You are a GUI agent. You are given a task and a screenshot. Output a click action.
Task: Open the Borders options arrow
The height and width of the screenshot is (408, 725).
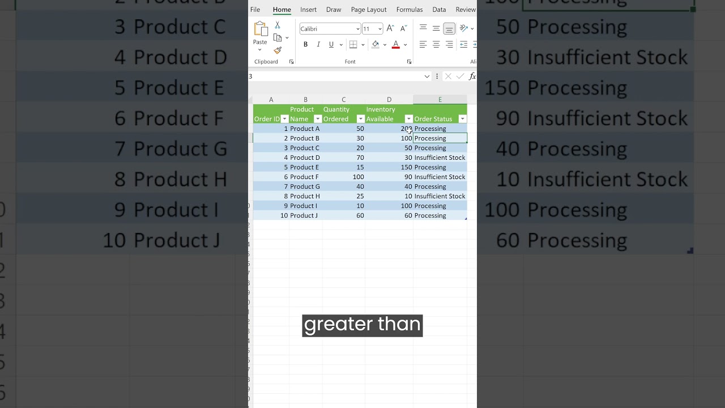click(x=362, y=45)
